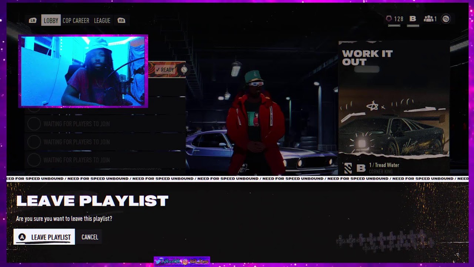Click the RB bumper icon
Viewport: 474px width, 267px height.
click(x=121, y=20)
